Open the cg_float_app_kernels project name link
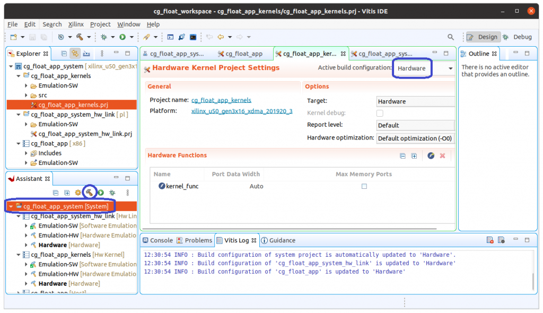This screenshot has height=313, width=543. (x=221, y=100)
